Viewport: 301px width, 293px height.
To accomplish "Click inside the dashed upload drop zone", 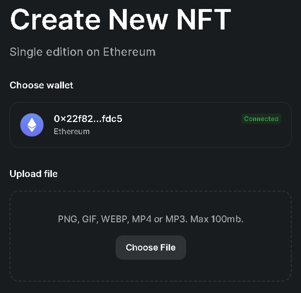I will (x=150, y=236).
